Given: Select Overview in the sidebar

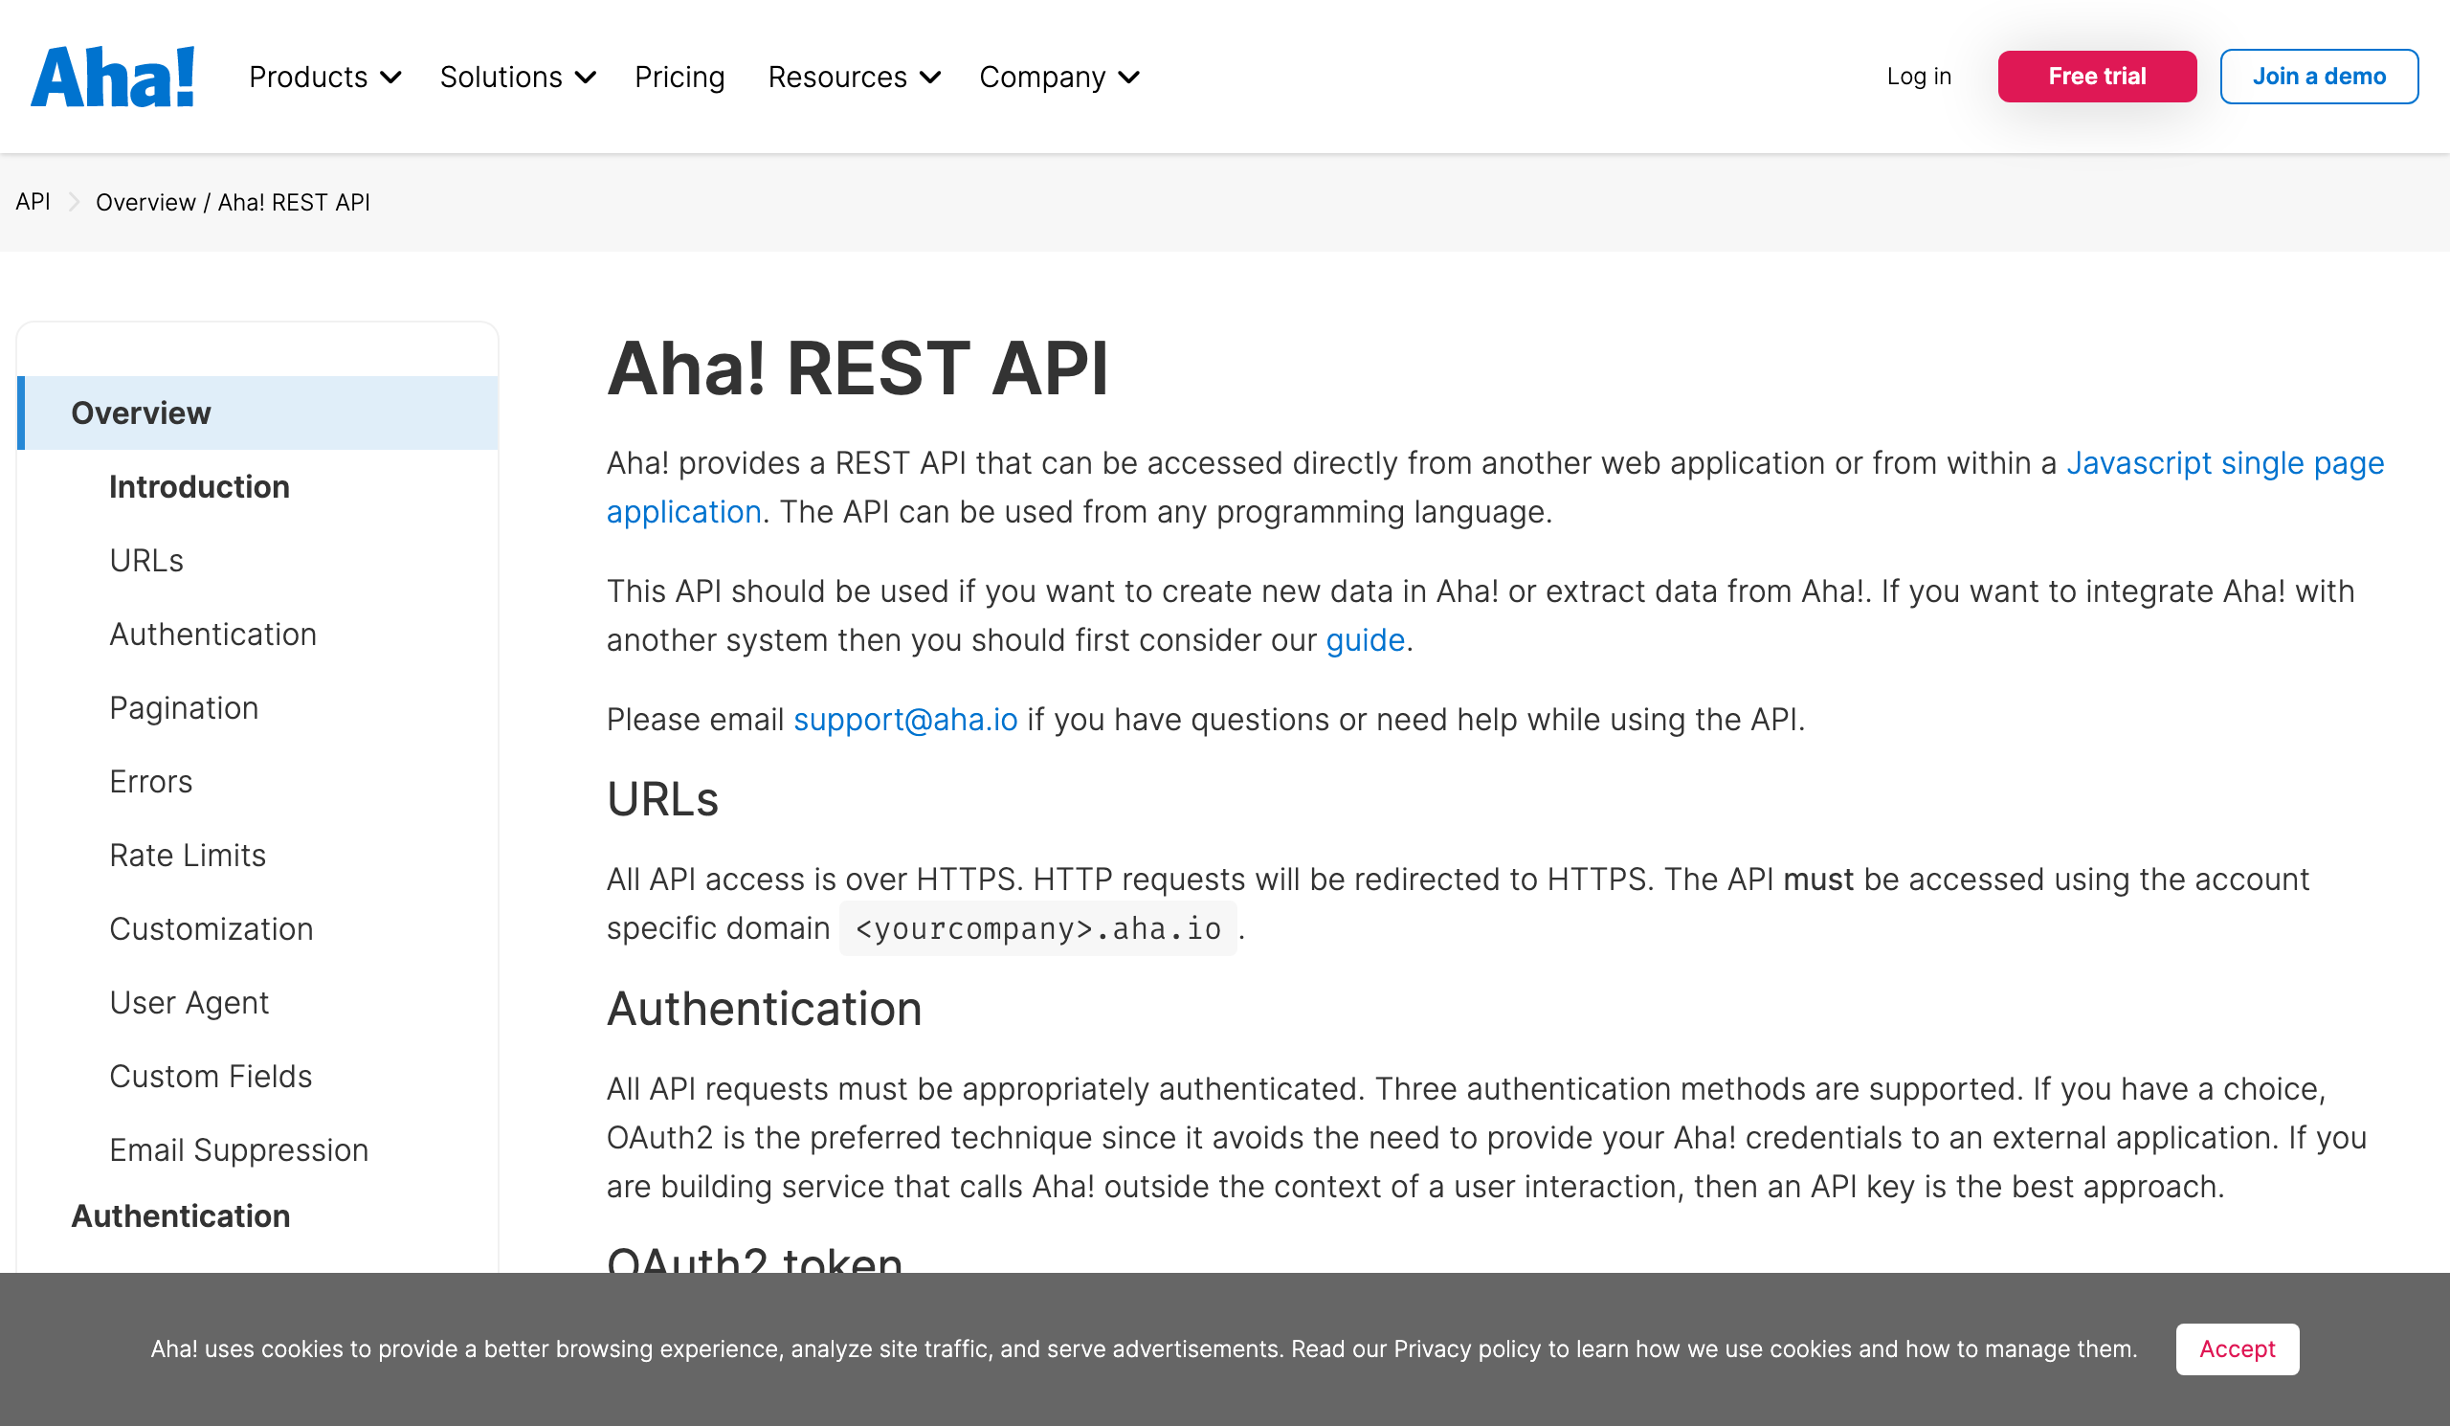Looking at the screenshot, I should (x=257, y=412).
